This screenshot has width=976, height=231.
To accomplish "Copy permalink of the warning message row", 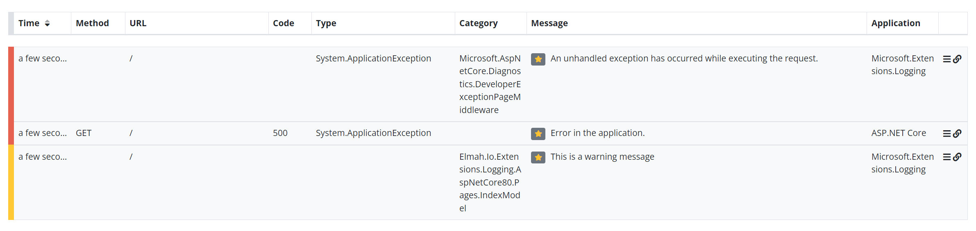I will [957, 157].
